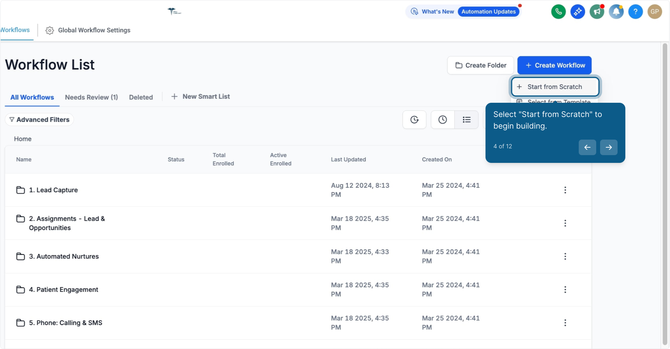Click the Global Workflow Settings gear icon
This screenshot has width=670, height=349.
50,30
